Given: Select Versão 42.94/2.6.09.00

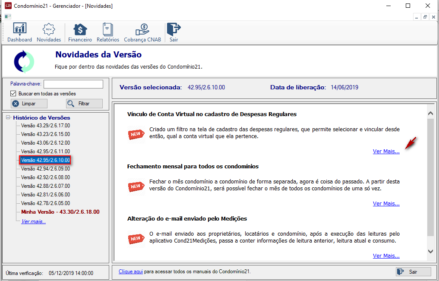Looking at the screenshot, I should pos(46,169).
